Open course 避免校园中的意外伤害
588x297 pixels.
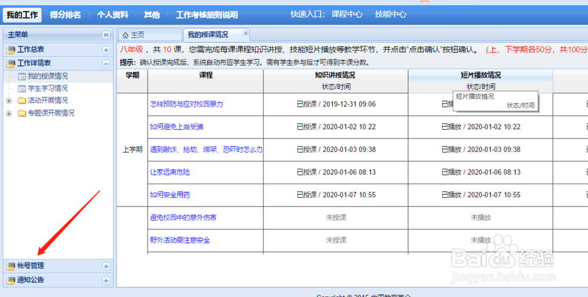[x=183, y=218]
